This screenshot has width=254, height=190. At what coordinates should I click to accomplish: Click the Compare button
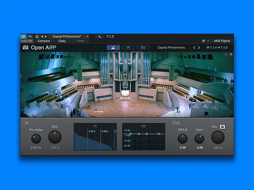coord(44,41)
